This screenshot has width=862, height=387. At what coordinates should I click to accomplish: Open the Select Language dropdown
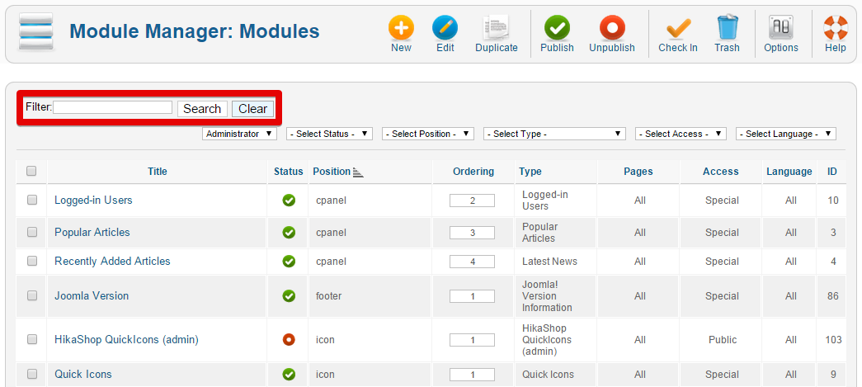point(786,134)
